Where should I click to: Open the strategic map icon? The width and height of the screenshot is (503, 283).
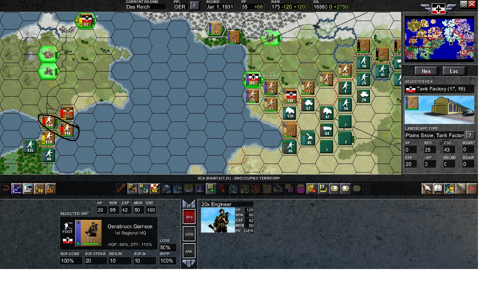(x=449, y=189)
